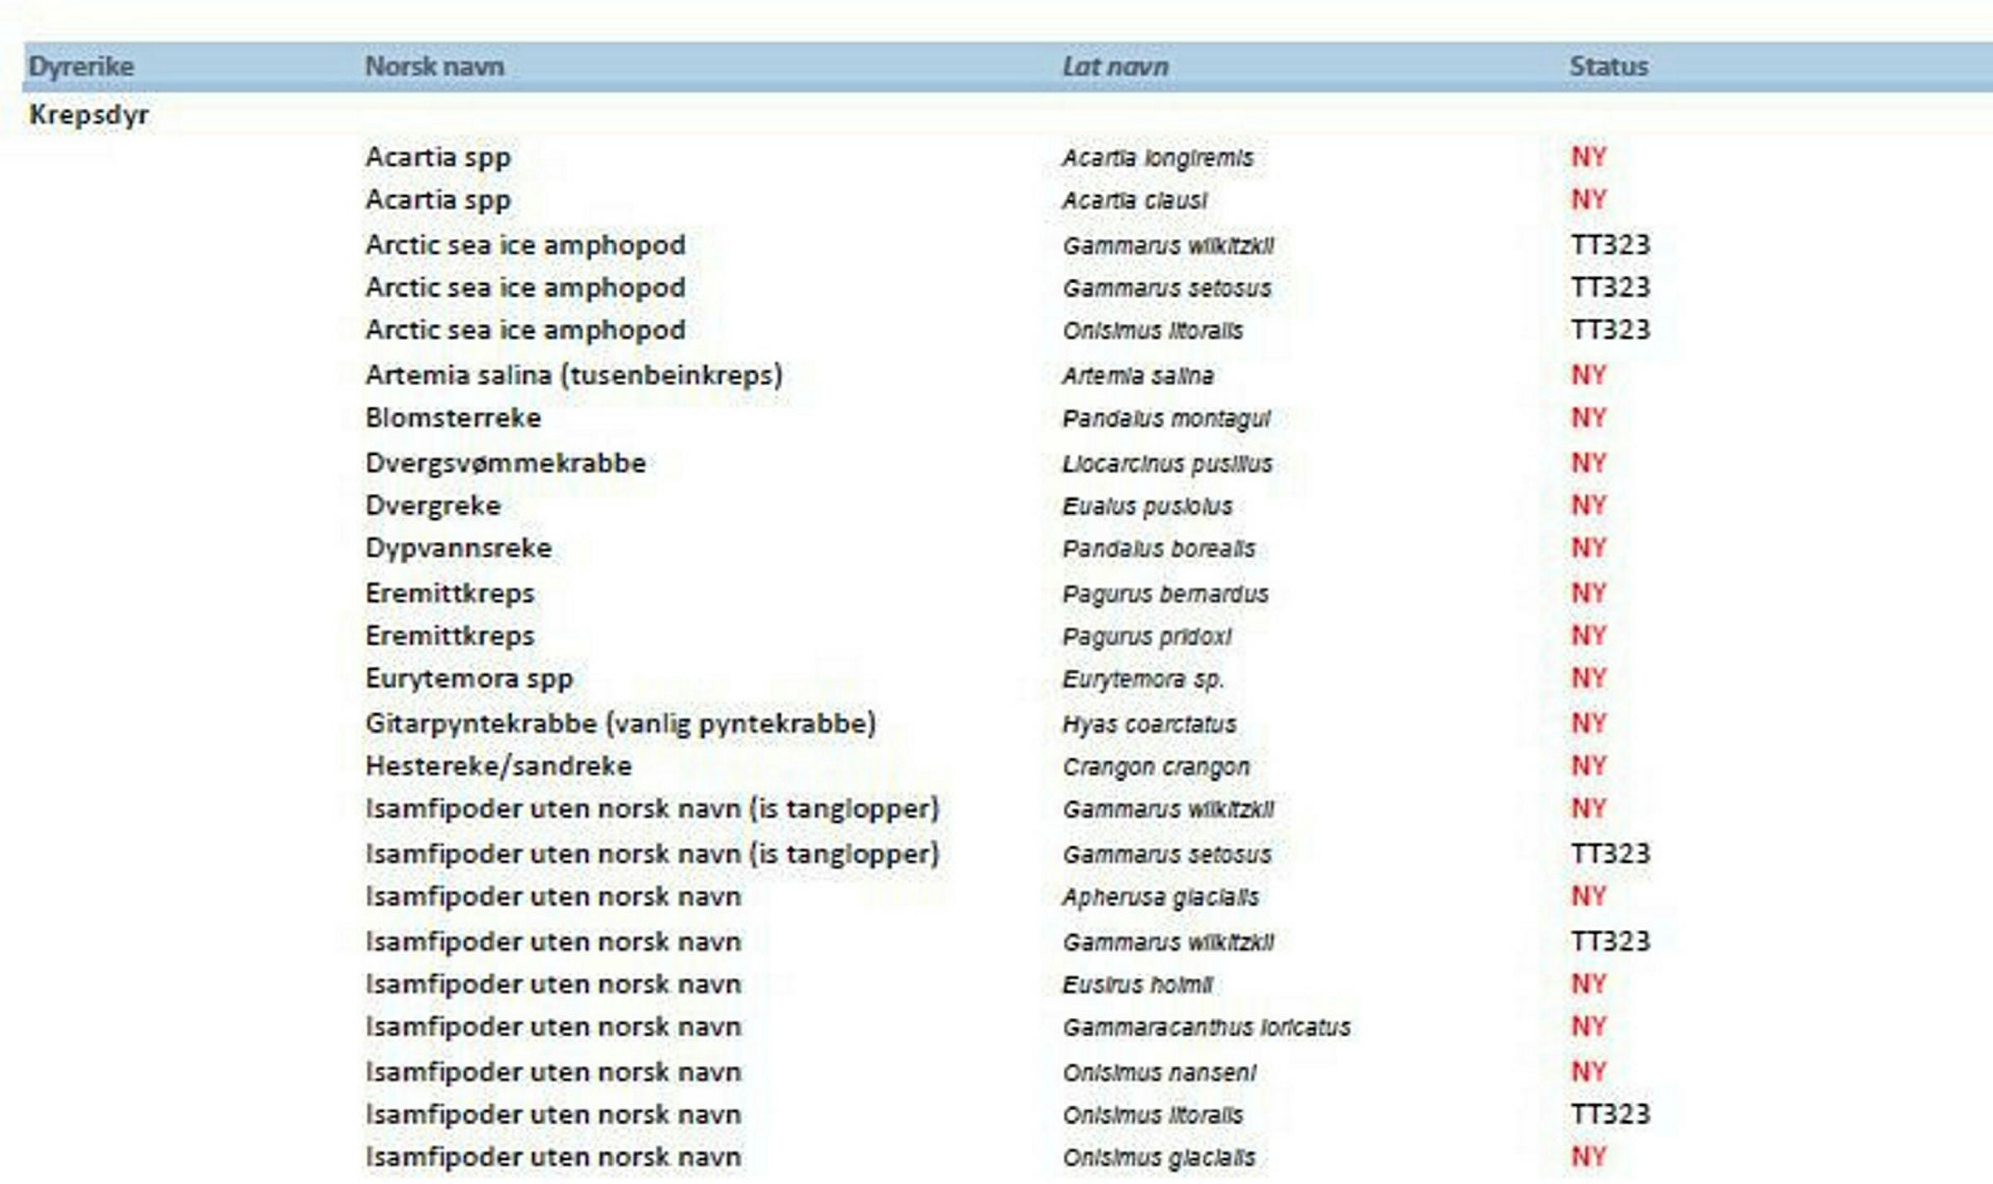This screenshot has height=1184, width=1993.
Task: Click the Status column header
Action: pyautogui.click(x=1608, y=66)
